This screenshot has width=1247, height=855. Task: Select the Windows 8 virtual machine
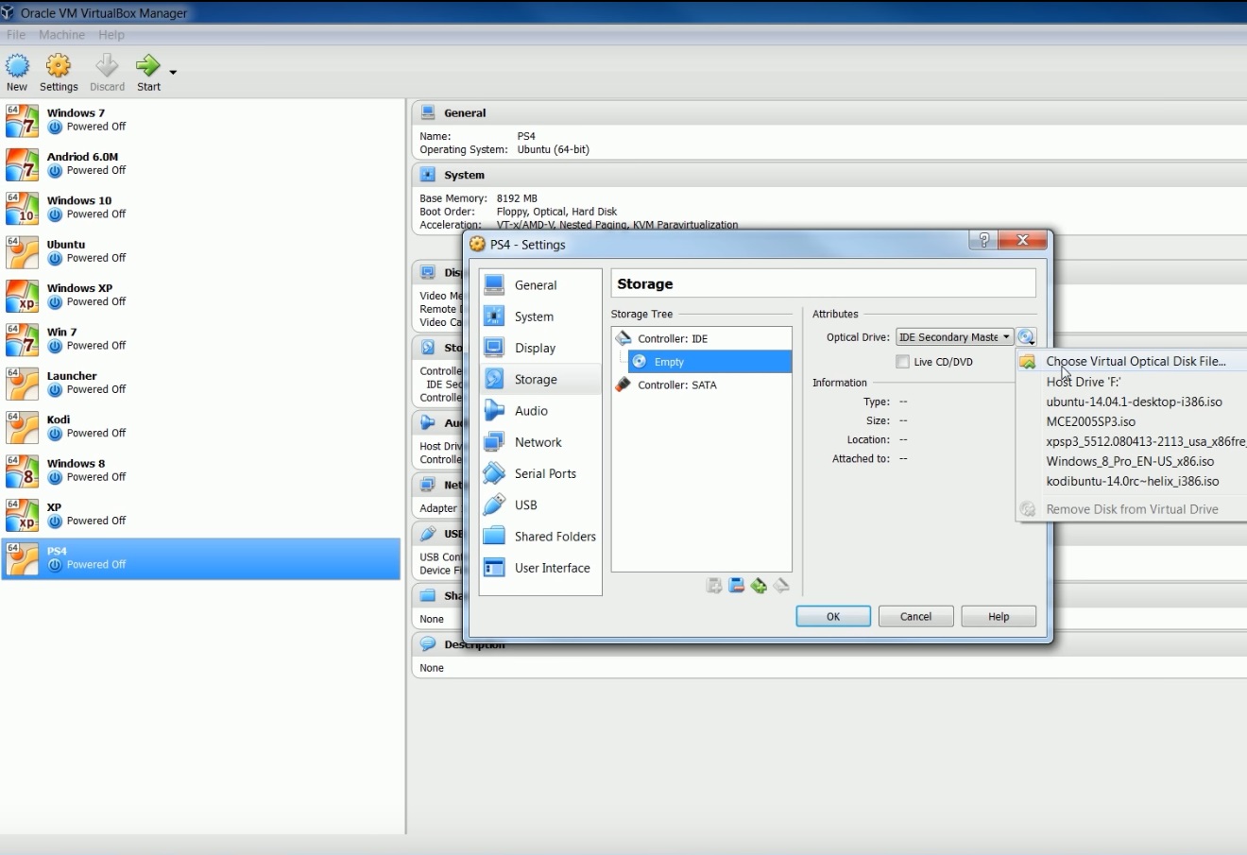[200, 470]
